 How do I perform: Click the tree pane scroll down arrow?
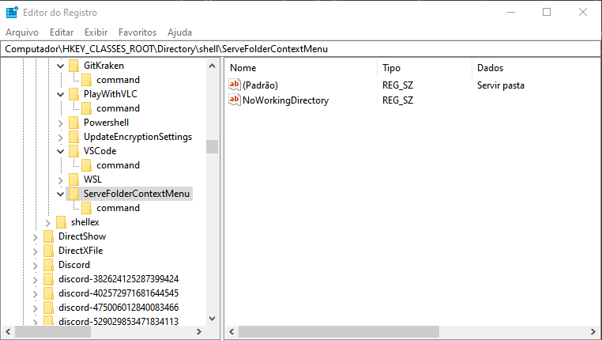point(212,319)
